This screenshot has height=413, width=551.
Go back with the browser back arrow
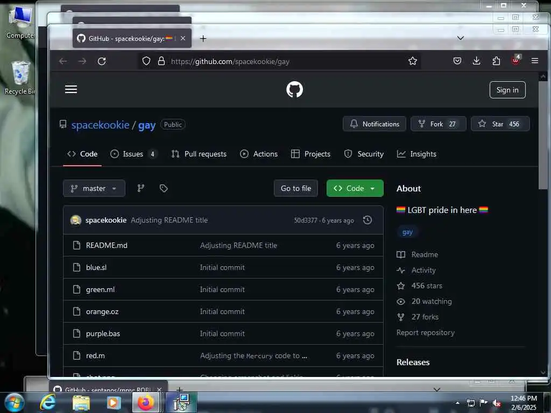click(x=63, y=61)
